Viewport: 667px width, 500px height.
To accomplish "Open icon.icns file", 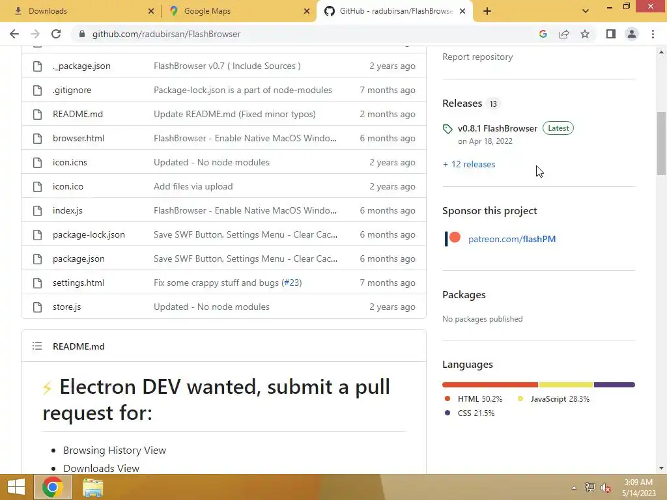I will pyautogui.click(x=70, y=162).
